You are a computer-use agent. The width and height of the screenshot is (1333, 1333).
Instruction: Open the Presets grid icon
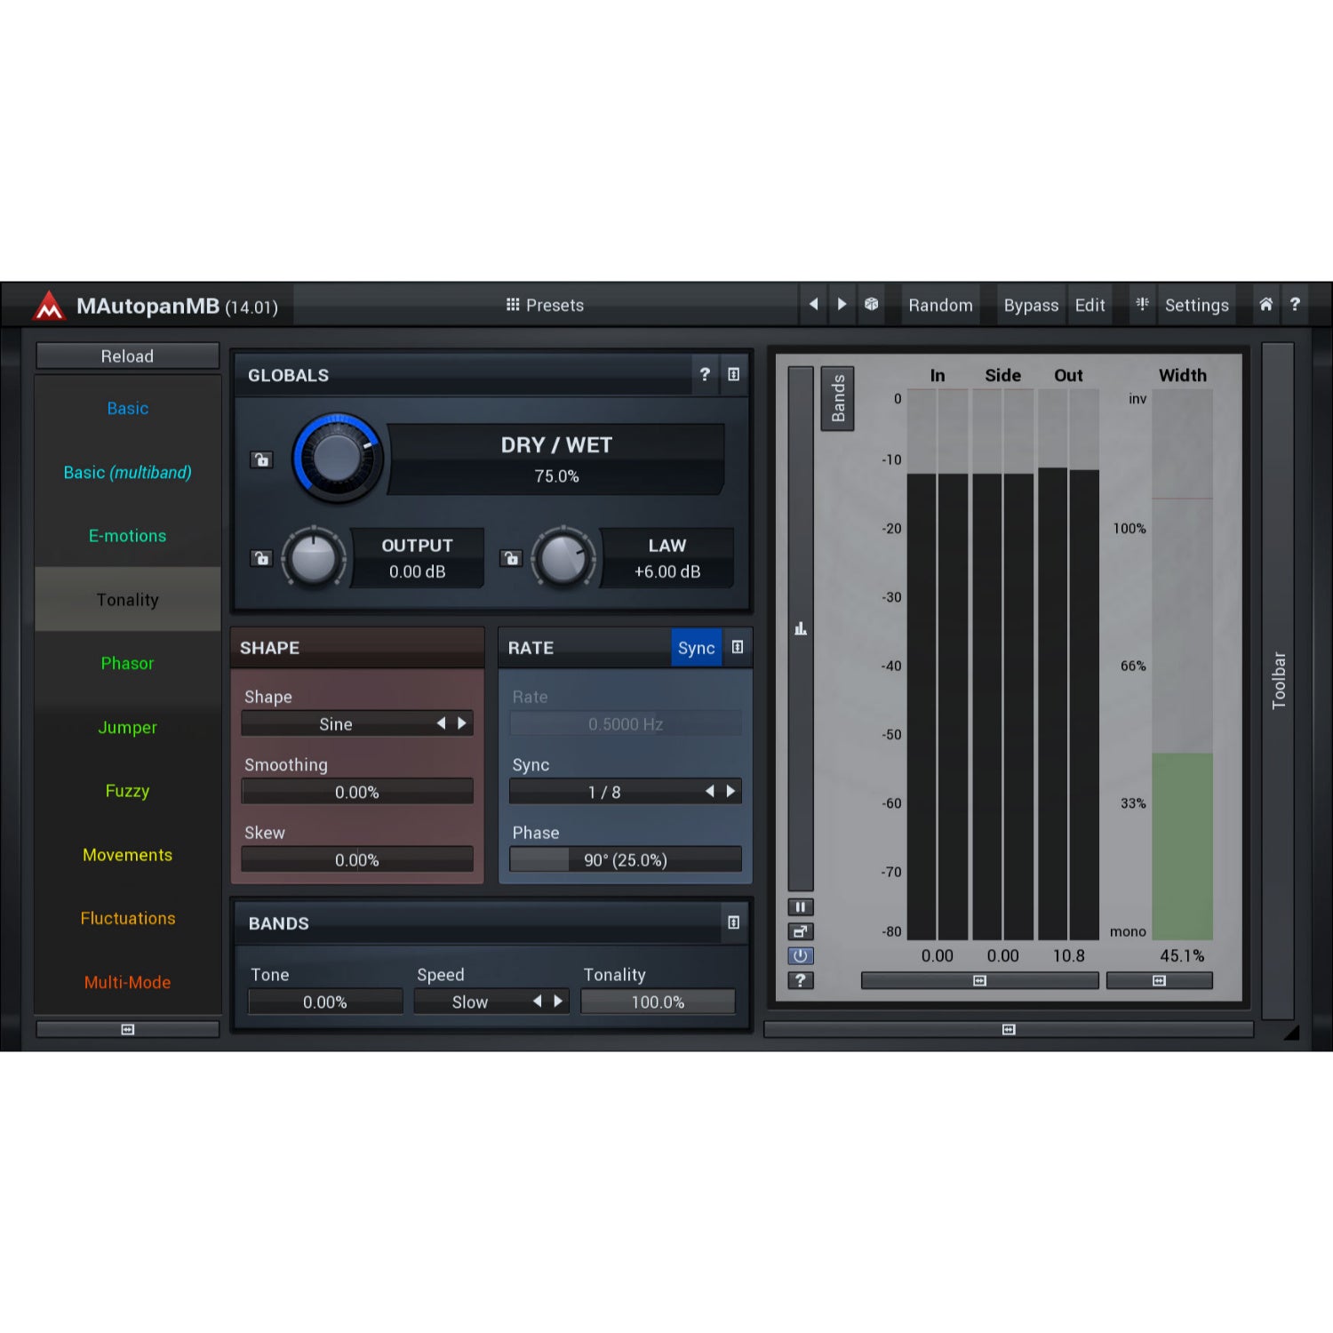[513, 305]
